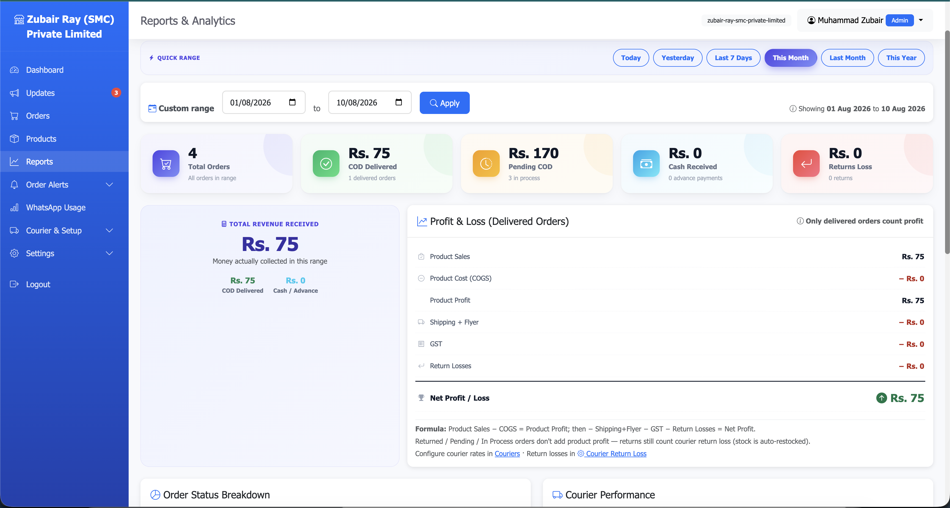Click the Profit & Loss chart heading icon

click(x=422, y=221)
